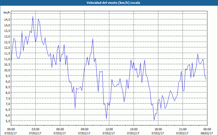Click the "7,0" y-axis value
This screenshot has width=218, height=136.
tap(8, 104)
